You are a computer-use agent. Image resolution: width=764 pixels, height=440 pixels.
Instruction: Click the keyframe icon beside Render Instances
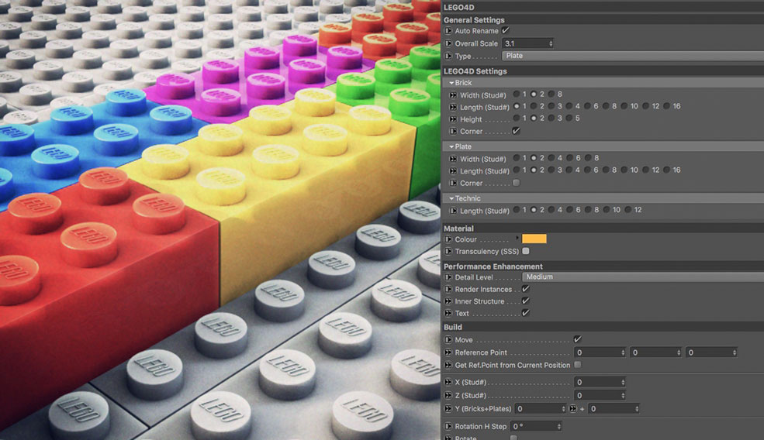click(448, 289)
